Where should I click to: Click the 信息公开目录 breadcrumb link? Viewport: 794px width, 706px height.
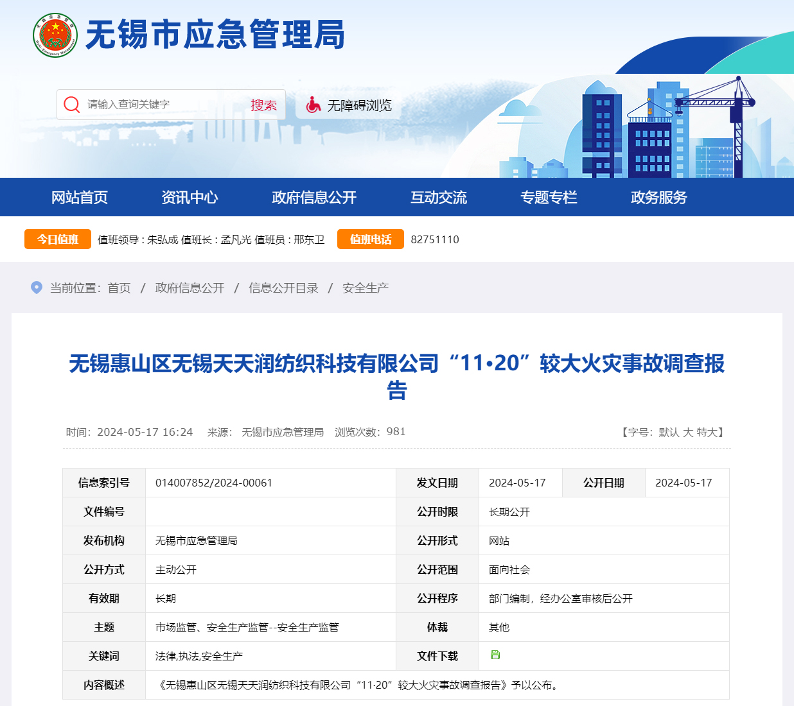(x=284, y=288)
